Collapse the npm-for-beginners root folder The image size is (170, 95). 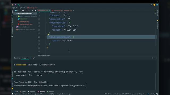point(15,13)
